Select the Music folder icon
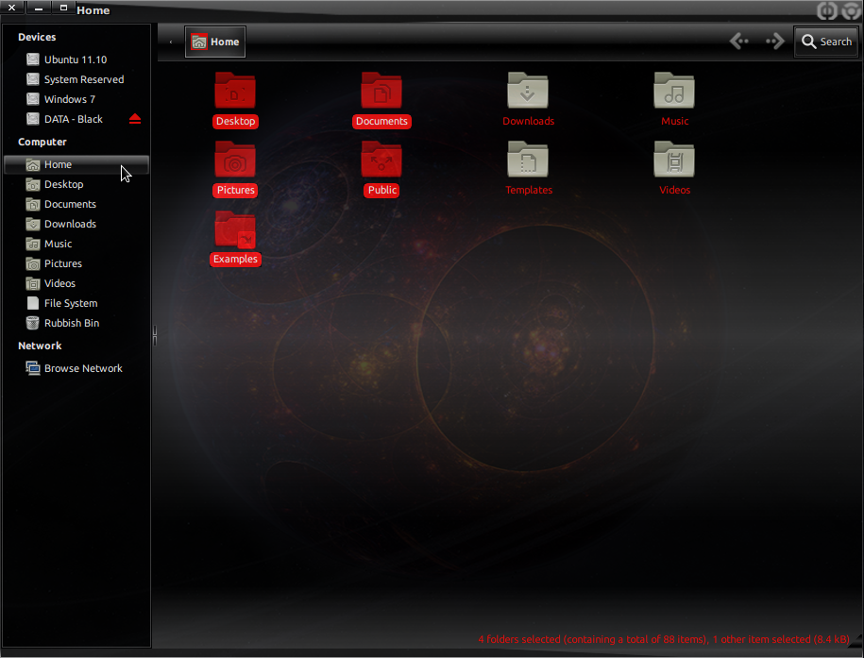This screenshot has width=864, height=658. point(674,91)
